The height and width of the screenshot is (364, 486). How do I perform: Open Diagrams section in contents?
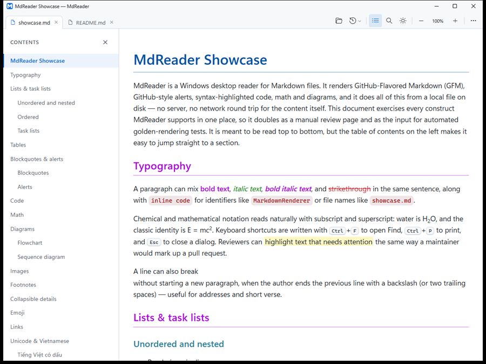(x=60, y=229)
